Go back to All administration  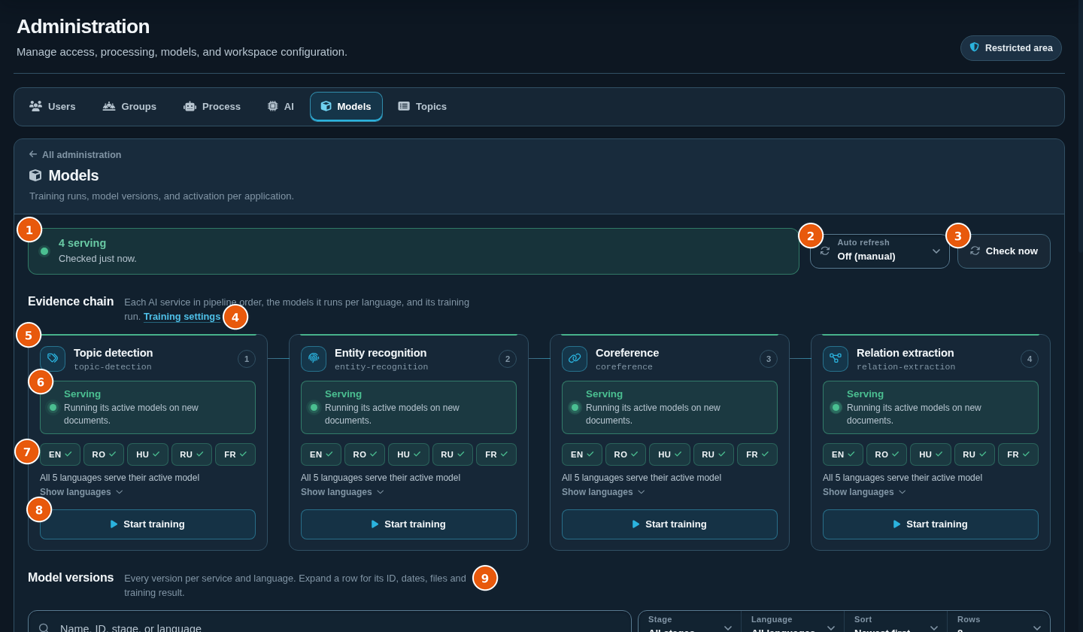pyautogui.click(x=75, y=155)
